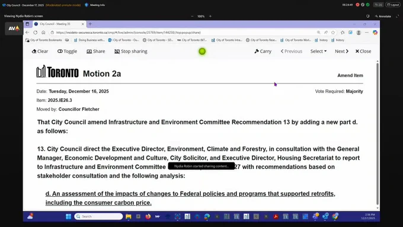The width and height of the screenshot is (403, 227).
Task: Open the City of Toronto Worl... bookmark
Action: coord(296,40)
